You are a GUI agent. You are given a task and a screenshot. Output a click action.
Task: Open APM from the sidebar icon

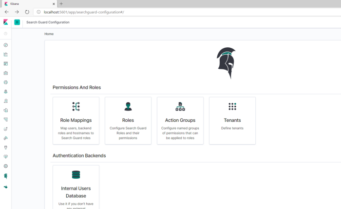pos(6,120)
